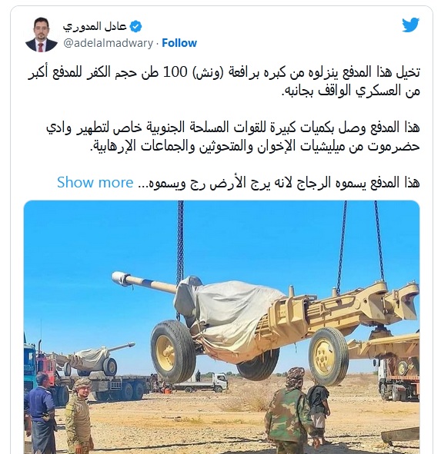This screenshot has width=441, height=454.
Task: Click the truncated line starting هذا المدفع يسموه
Action: click(x=279, y=182)
